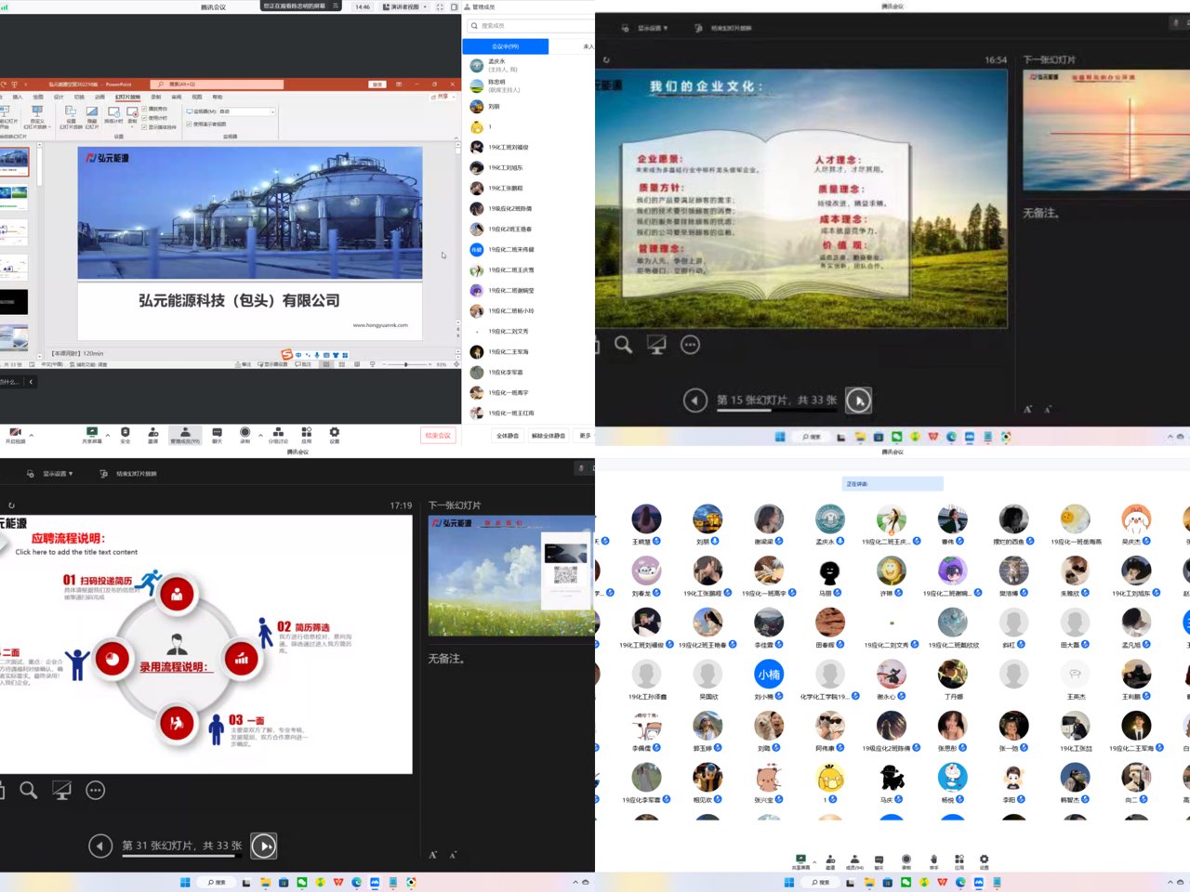Viewport: 1190px width, 892px height.
Task: Toggle the 使用计时 checkbox
Action: pyautogui.click(x=144, y=118)
